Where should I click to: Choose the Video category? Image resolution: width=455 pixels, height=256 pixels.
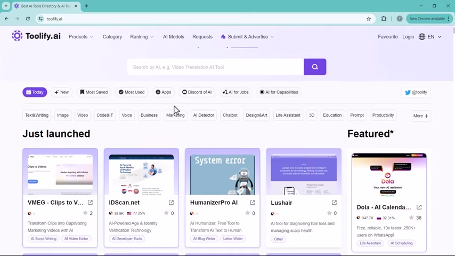point(83,115)
